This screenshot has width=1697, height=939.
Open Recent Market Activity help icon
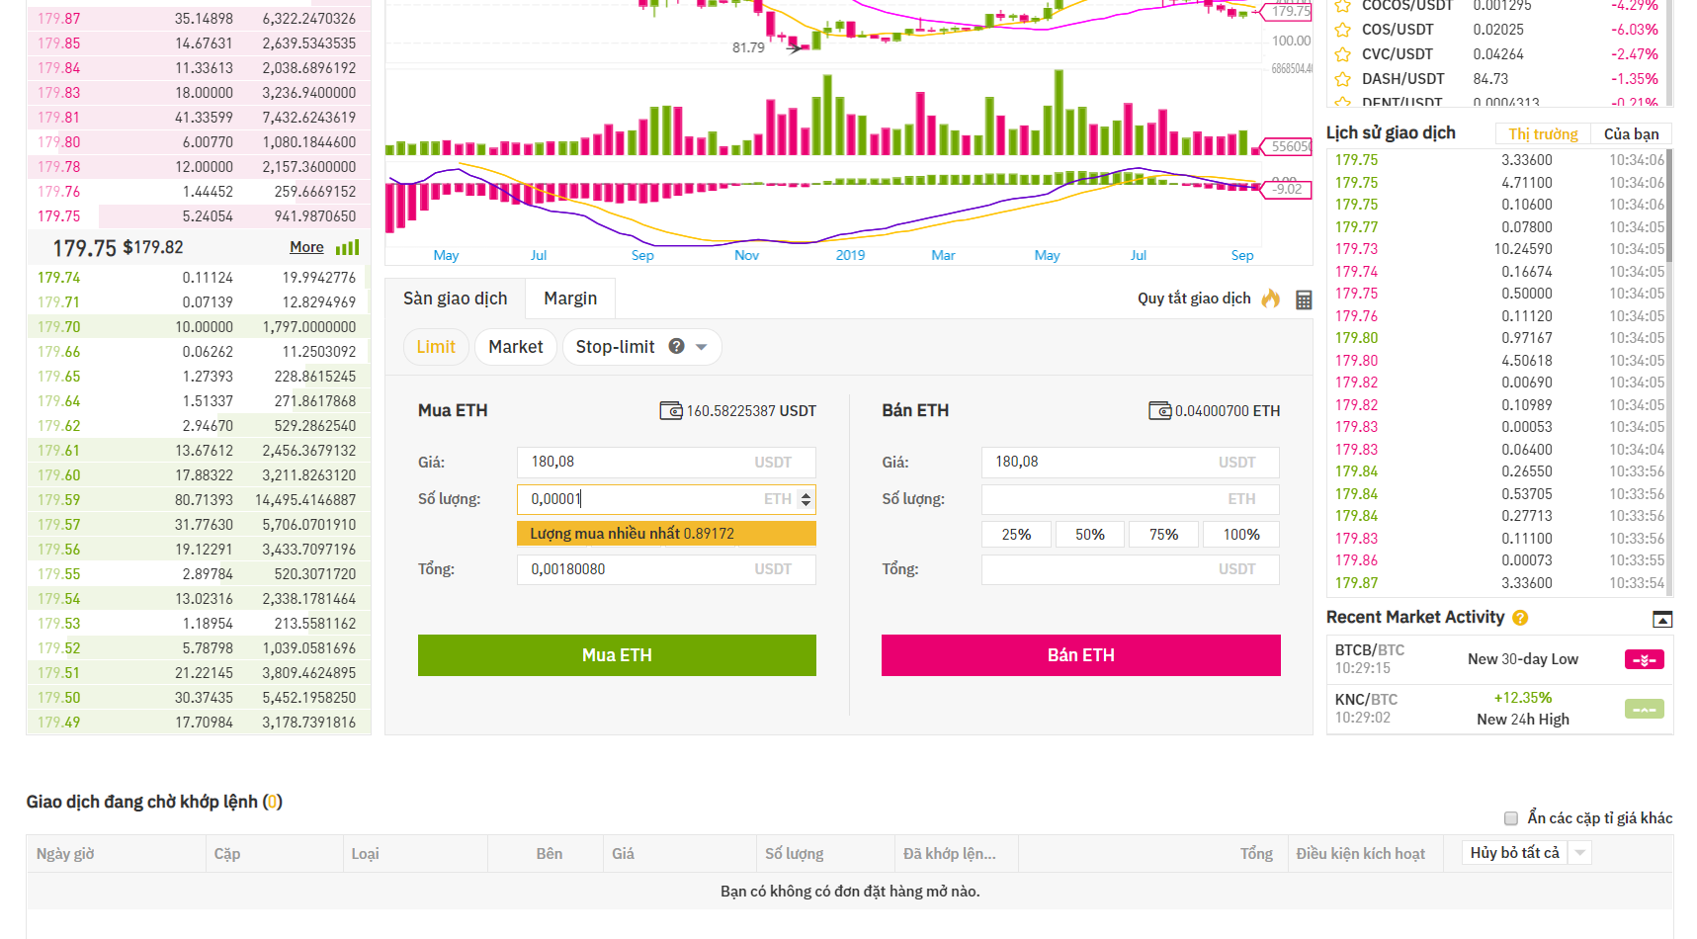click(x=1520, y=618)
